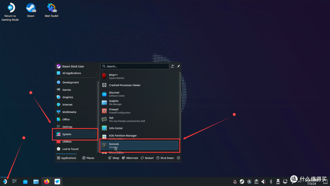Launch btop++ System Monitor
330x186 pixels.
click(139, 76)
